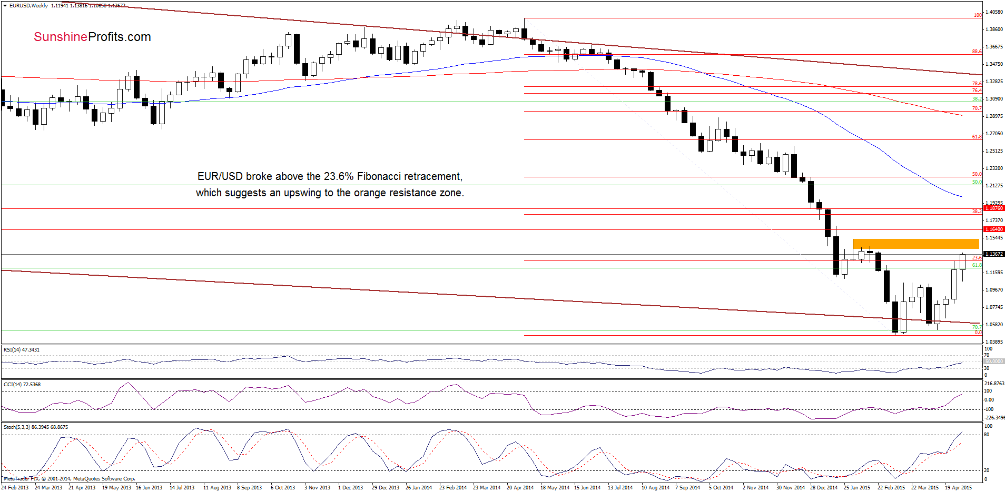Viewport: 1005px width, 492px height.
Task: Click the Fibonacci 23.6 level label
Action: tap(977, 258)
